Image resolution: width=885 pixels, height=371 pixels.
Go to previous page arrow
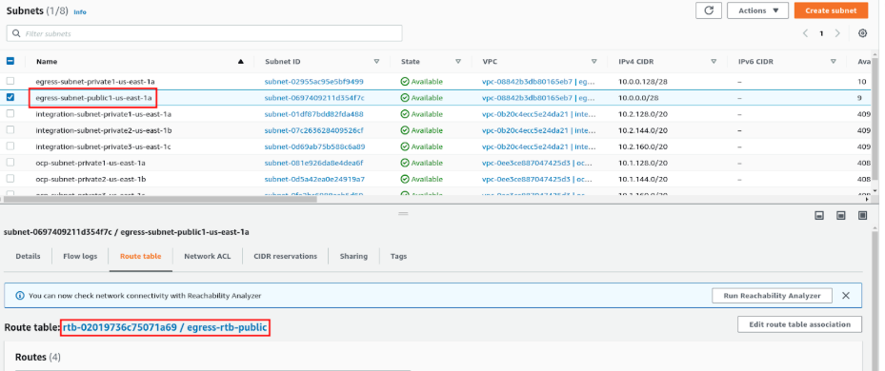805,33
